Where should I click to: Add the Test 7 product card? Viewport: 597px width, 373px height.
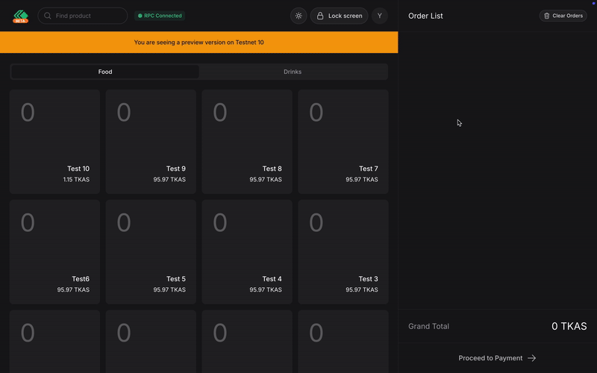[343, 142]
